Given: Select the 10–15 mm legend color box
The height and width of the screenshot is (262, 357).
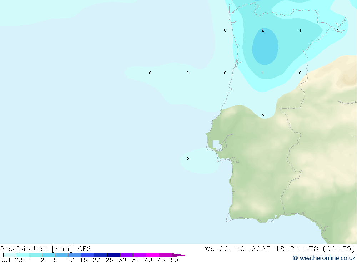Looking at the screenshot, I should (x=75, y=255).
